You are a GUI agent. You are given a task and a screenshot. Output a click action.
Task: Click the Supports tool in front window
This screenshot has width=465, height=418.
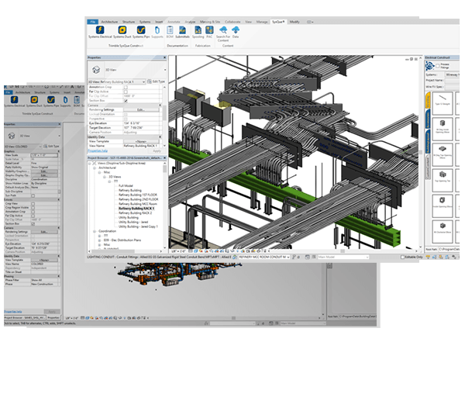tap(157, 32)
